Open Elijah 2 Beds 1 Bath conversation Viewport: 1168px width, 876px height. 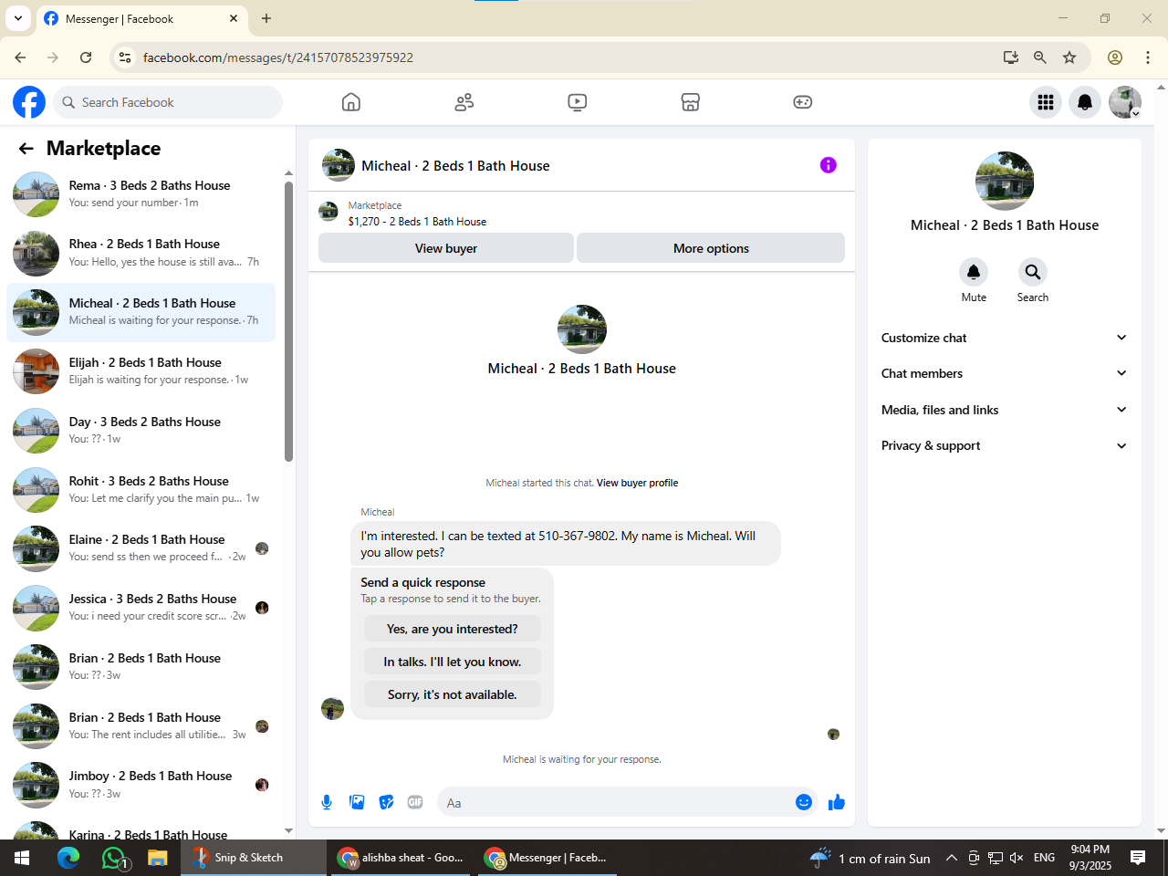click(x=141, y=371)
